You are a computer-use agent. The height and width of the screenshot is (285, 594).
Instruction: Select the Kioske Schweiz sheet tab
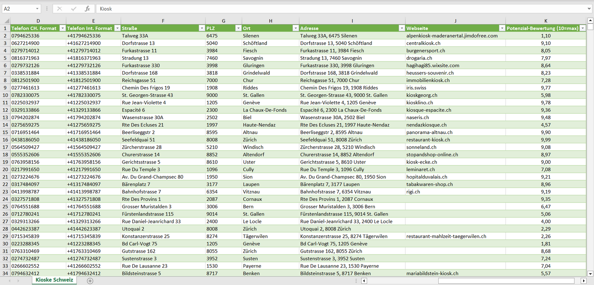[x=54, y=280]
